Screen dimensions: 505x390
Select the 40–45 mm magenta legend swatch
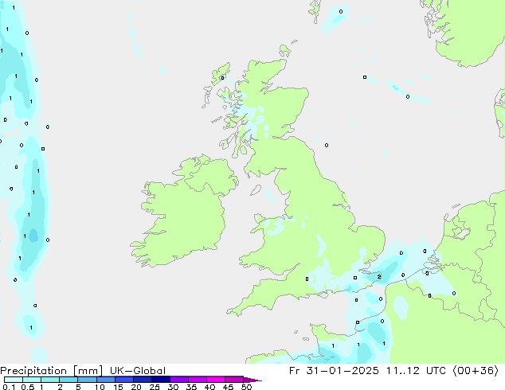(215, 380)
